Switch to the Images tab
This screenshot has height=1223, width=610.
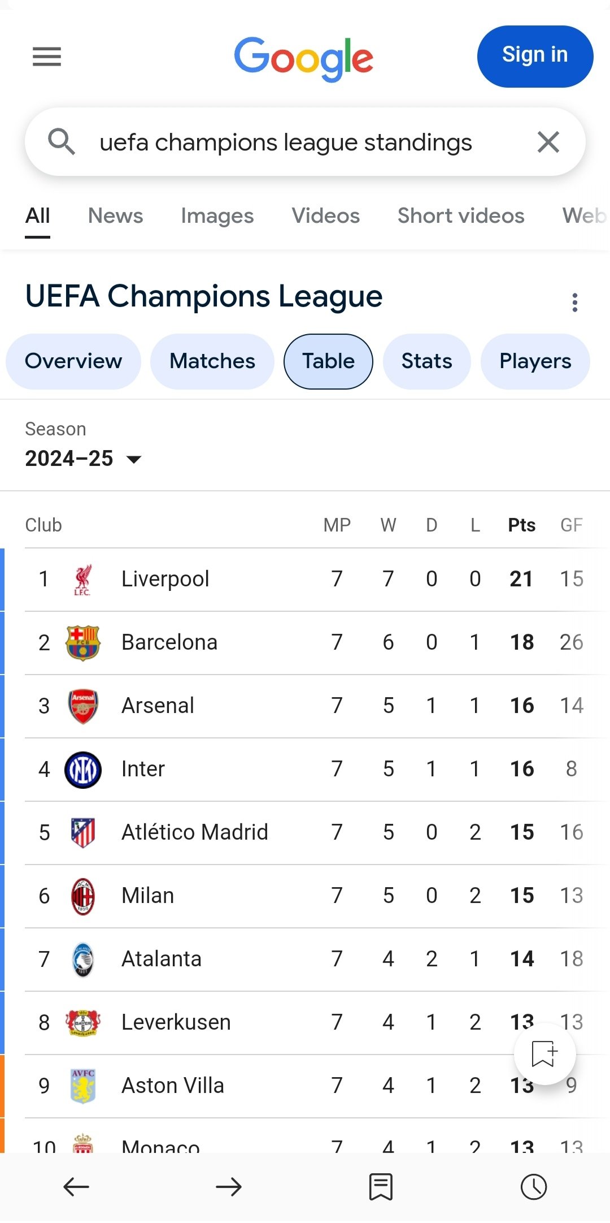point(217,216)
